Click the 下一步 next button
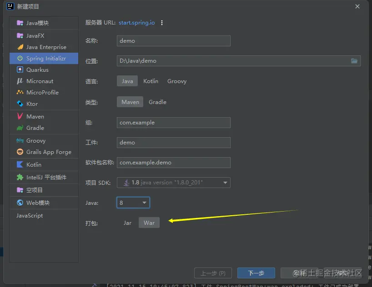 click(x=256, y=273)
